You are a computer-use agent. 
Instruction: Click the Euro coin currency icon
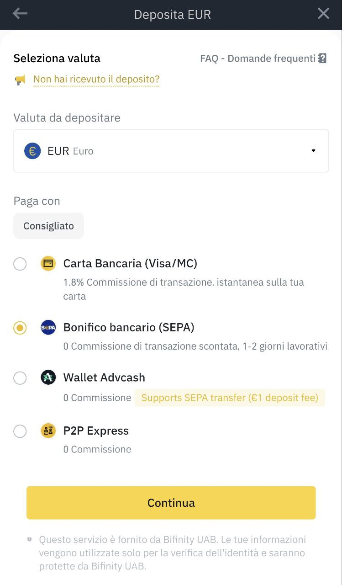click(x=32, y=151)
